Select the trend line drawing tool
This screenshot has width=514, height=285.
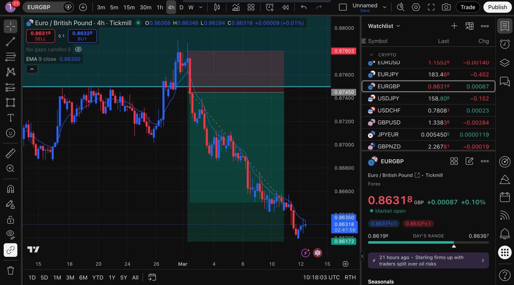tap(11, 42)
